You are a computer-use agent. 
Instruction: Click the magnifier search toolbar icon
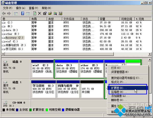coord(55,13)
